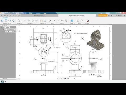
Task: Open the notifications chat icon
Action: point(109,15)
